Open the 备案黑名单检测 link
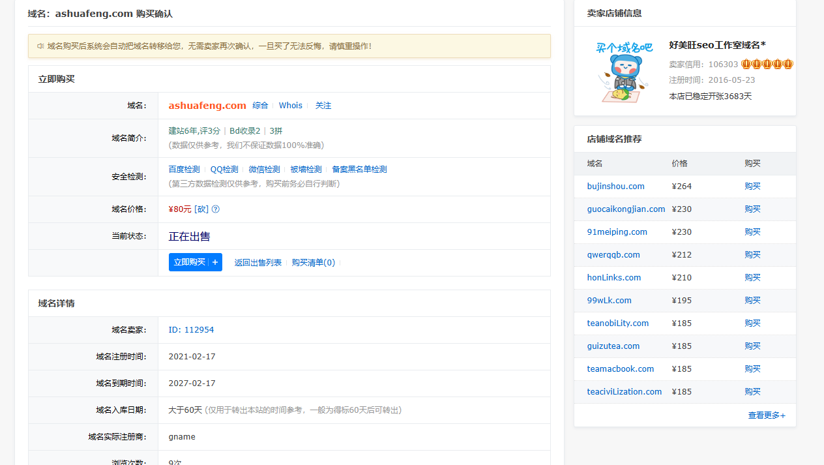Screen dimensions: 824x465 tap(359, 170)
